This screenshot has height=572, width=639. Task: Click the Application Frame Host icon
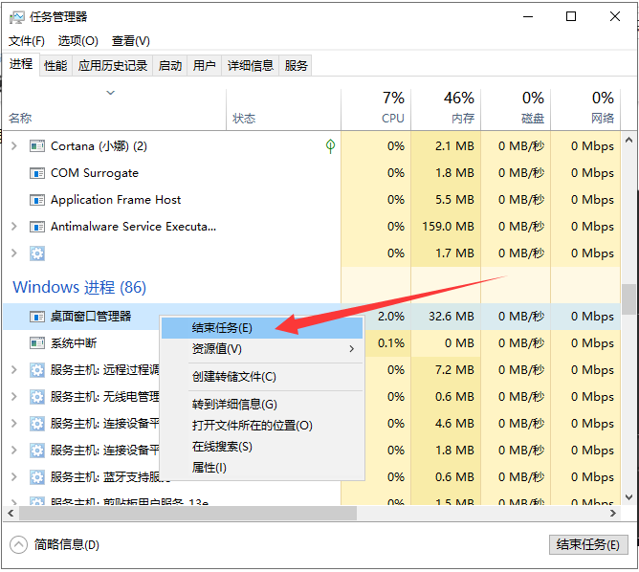coord(37,200)
